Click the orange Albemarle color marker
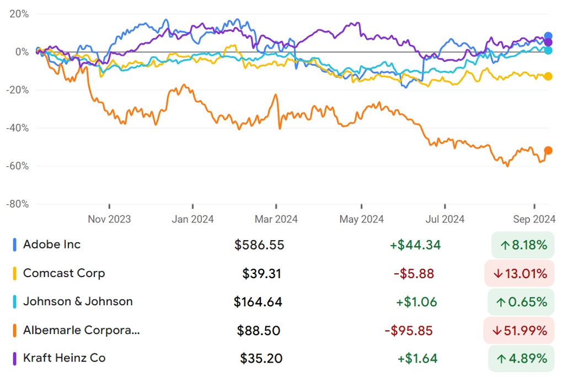Image resolution: width=562 pixels, height=377 pixels. tap(14, 331)
